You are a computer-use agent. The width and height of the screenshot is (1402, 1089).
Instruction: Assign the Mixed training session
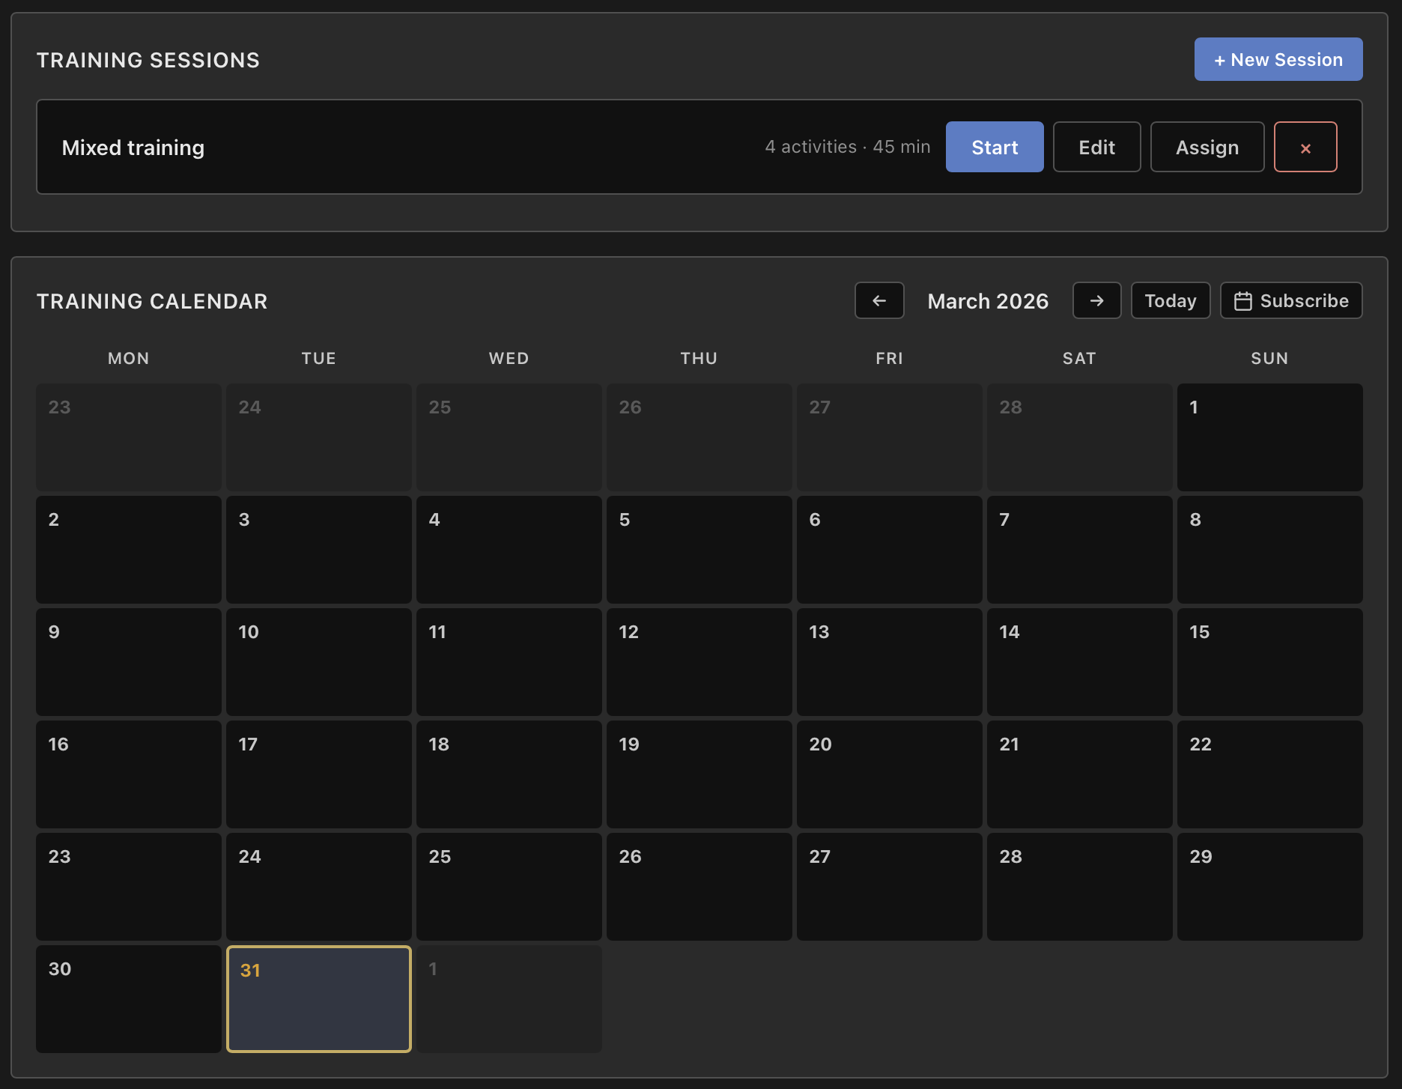tap(1207, 147)
